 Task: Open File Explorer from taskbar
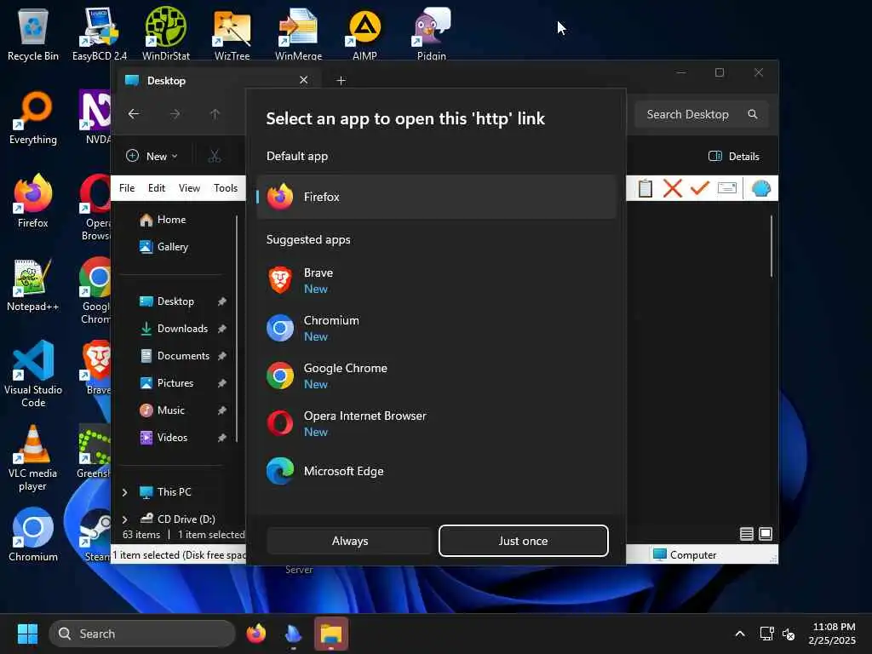331,634
